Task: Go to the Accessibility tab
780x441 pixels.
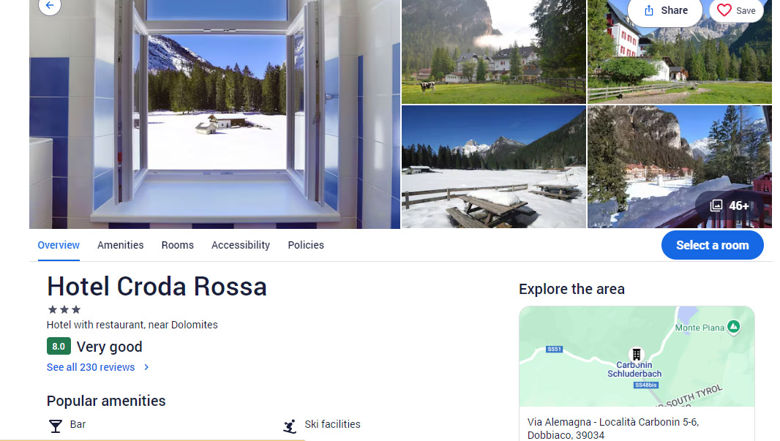Action: pyautogui.click(x=241, y=245)
